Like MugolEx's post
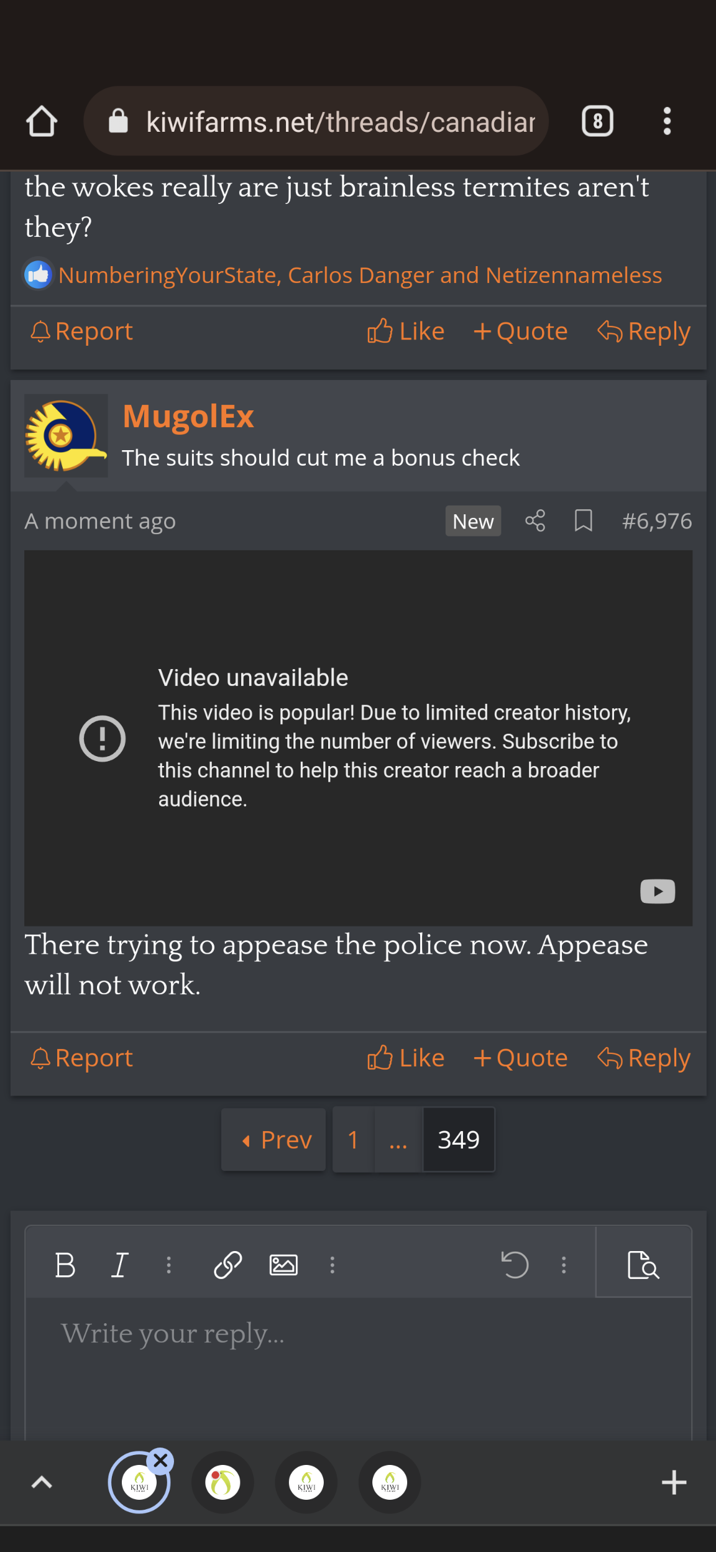This screenshot has width=716, height=1552. (x=406, y=1058)
